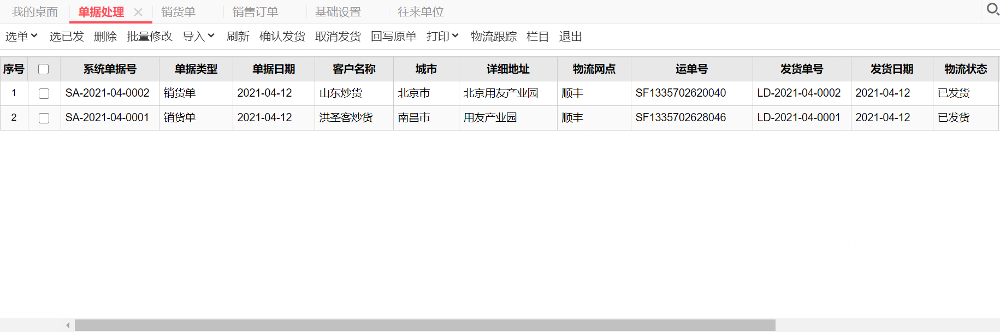1000x332 pixels.
Task: Click the search magnifier icon
Action: [x=992, y=9]
